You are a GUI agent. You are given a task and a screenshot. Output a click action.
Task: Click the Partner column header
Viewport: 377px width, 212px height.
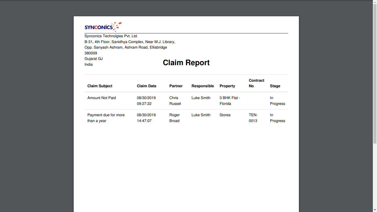(176, 86)
